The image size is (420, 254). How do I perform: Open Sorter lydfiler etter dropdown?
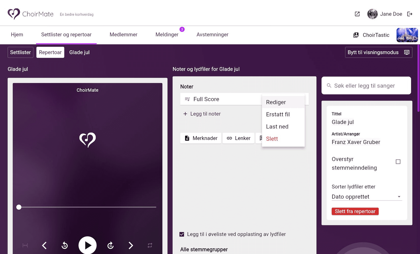pos(367,197)
